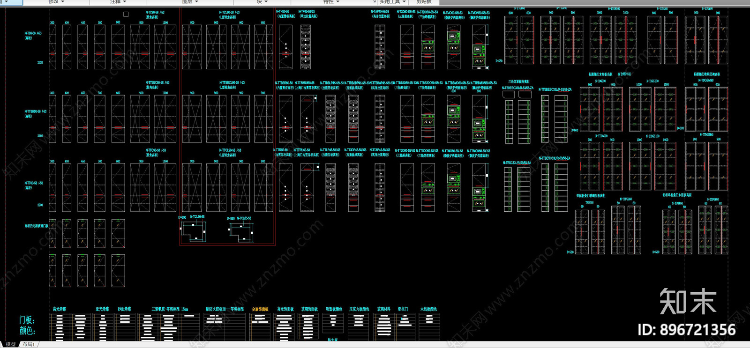Switch to the 模型 tab
Viewport: 750px width, 348px height.
(10, 344)
